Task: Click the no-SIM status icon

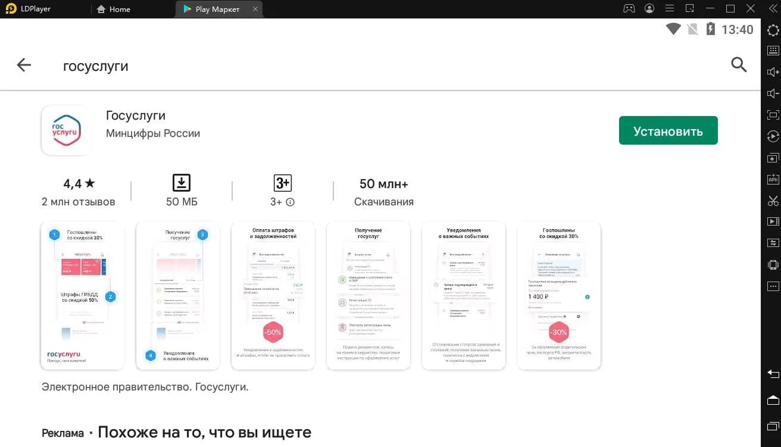Action: pyautogui.click(x=692, y=29)
